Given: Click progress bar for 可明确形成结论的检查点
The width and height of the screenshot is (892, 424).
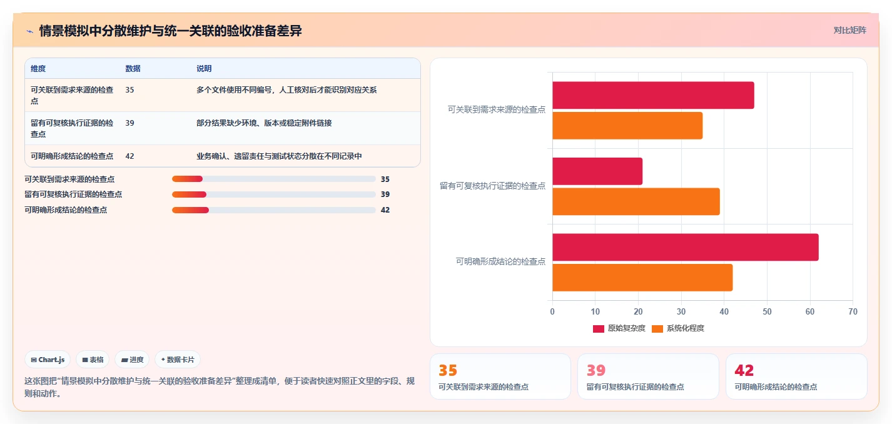Looking at the screenshot, I should pyautogui.click(x=274, y=210).
